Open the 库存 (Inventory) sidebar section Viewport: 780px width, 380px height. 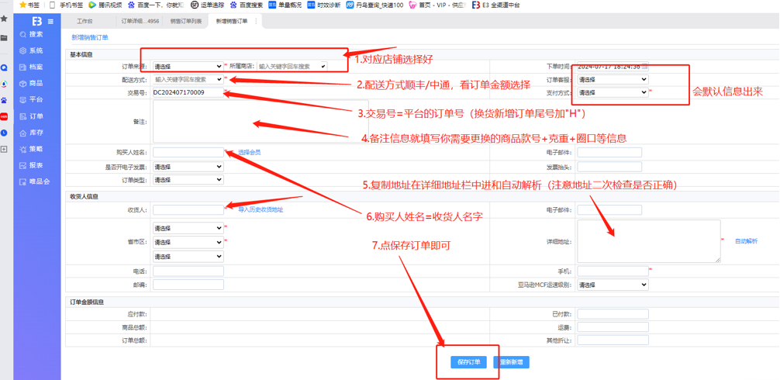tap(35, 133)
